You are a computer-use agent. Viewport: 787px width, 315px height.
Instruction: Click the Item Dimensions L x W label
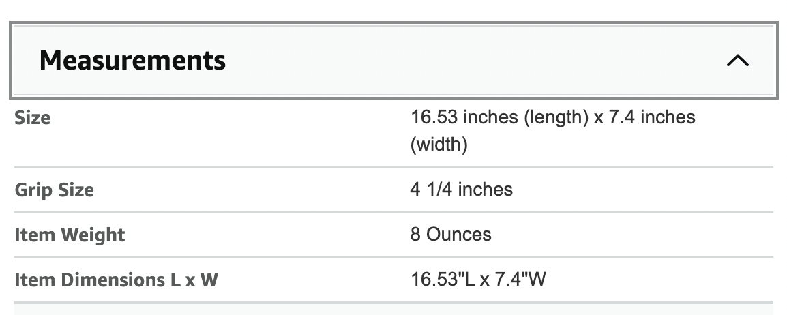(116, 280)
